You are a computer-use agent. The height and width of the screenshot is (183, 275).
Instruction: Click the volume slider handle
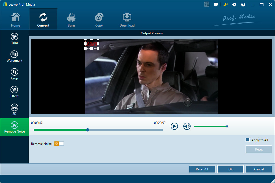[227, 126]
